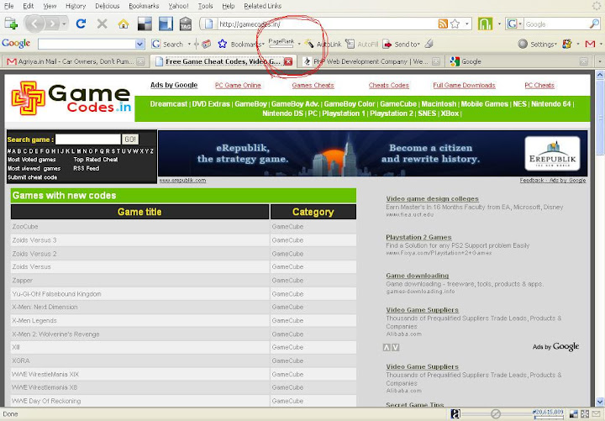Go to the browser home page

click(124, 24)
